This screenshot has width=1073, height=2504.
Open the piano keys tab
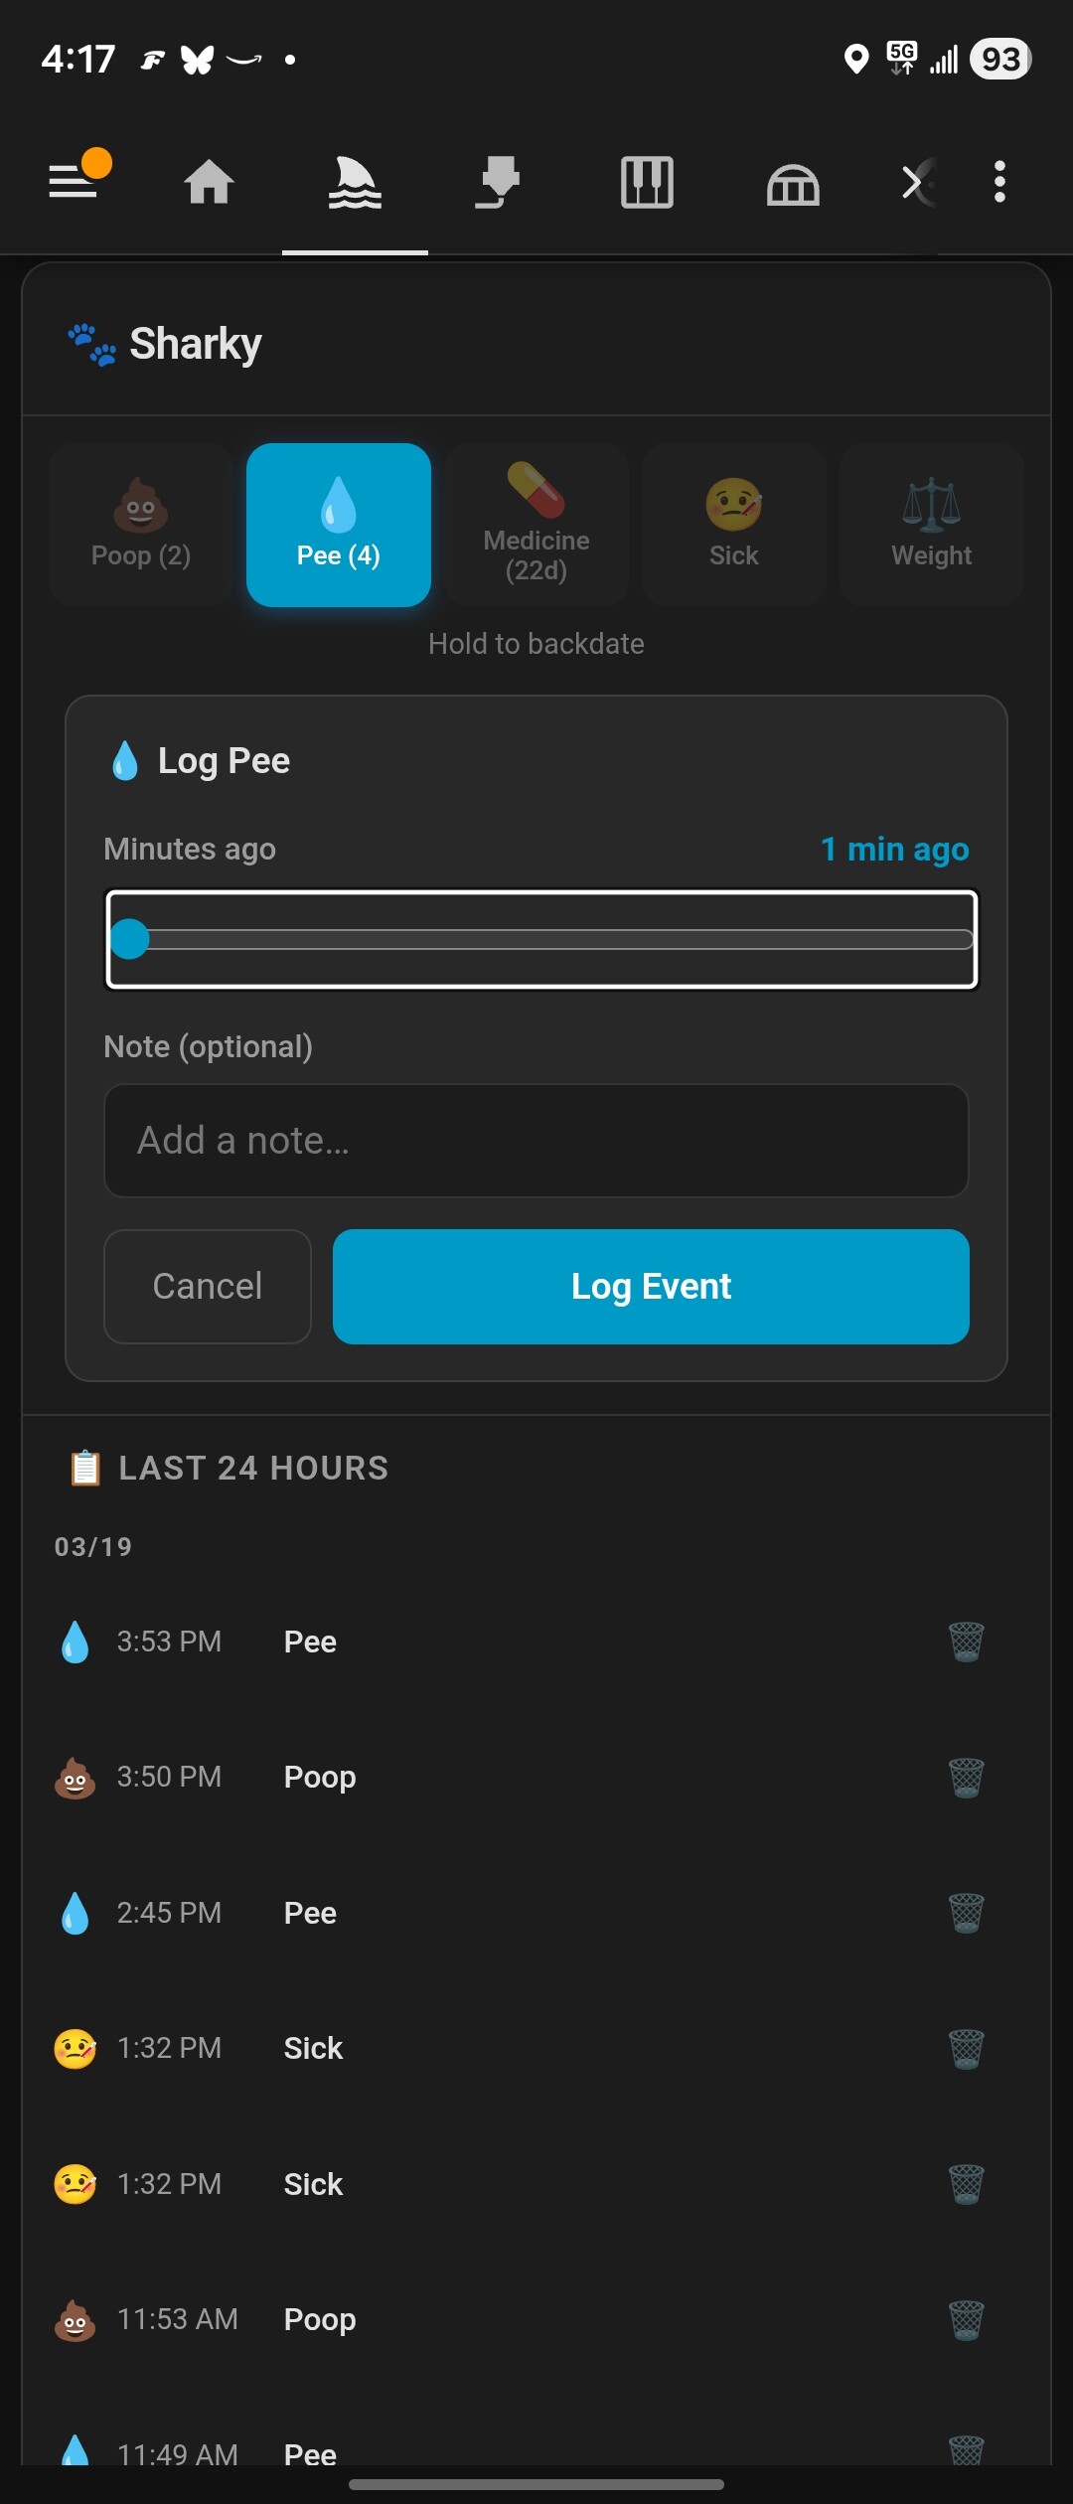[x=647, y=183]
